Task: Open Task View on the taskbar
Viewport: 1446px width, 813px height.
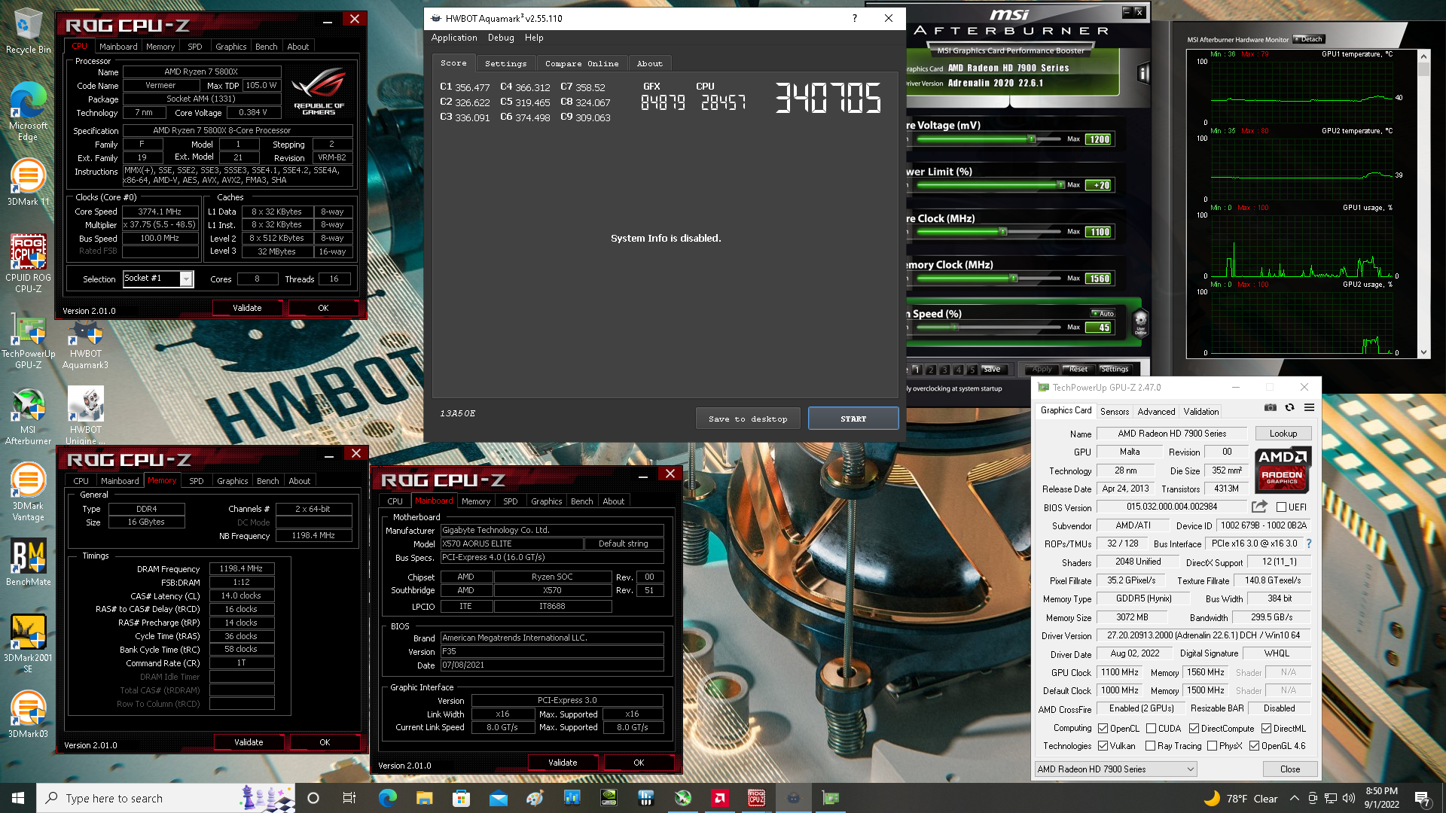Action: pyautogui.click(x=349, y=798)
